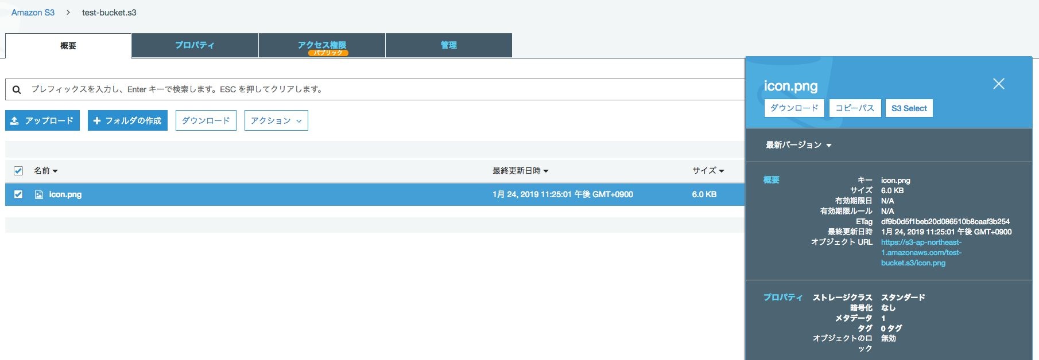This screenshot has height=360, width=1039.
Task: Close the icon.png detail panel
Action: (x=999, y=84)
